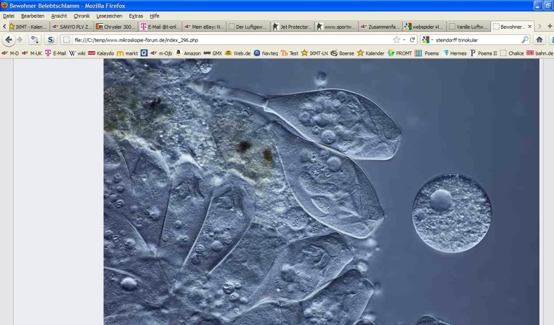Open the Kalender bookmark

[370, 53]
